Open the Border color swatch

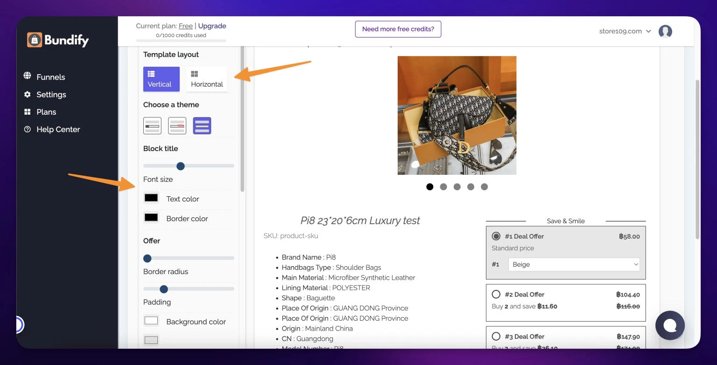[x=151, y=218]
